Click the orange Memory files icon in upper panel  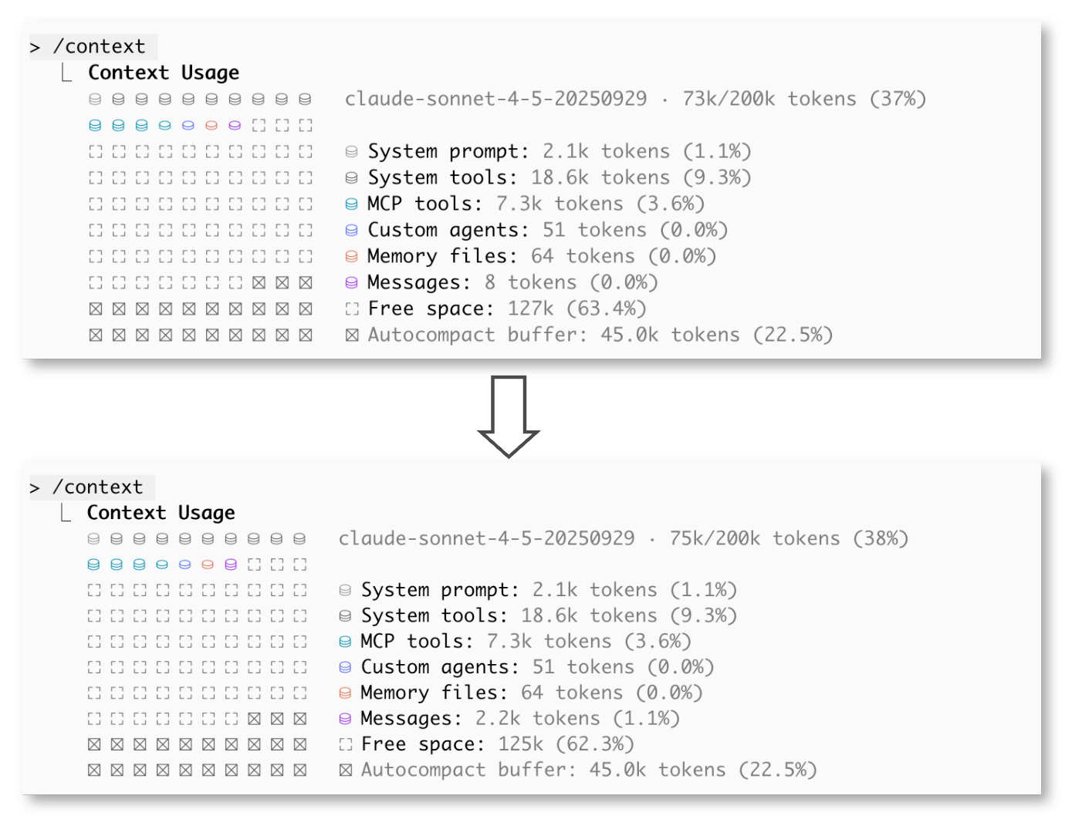(x=352, y=257)
